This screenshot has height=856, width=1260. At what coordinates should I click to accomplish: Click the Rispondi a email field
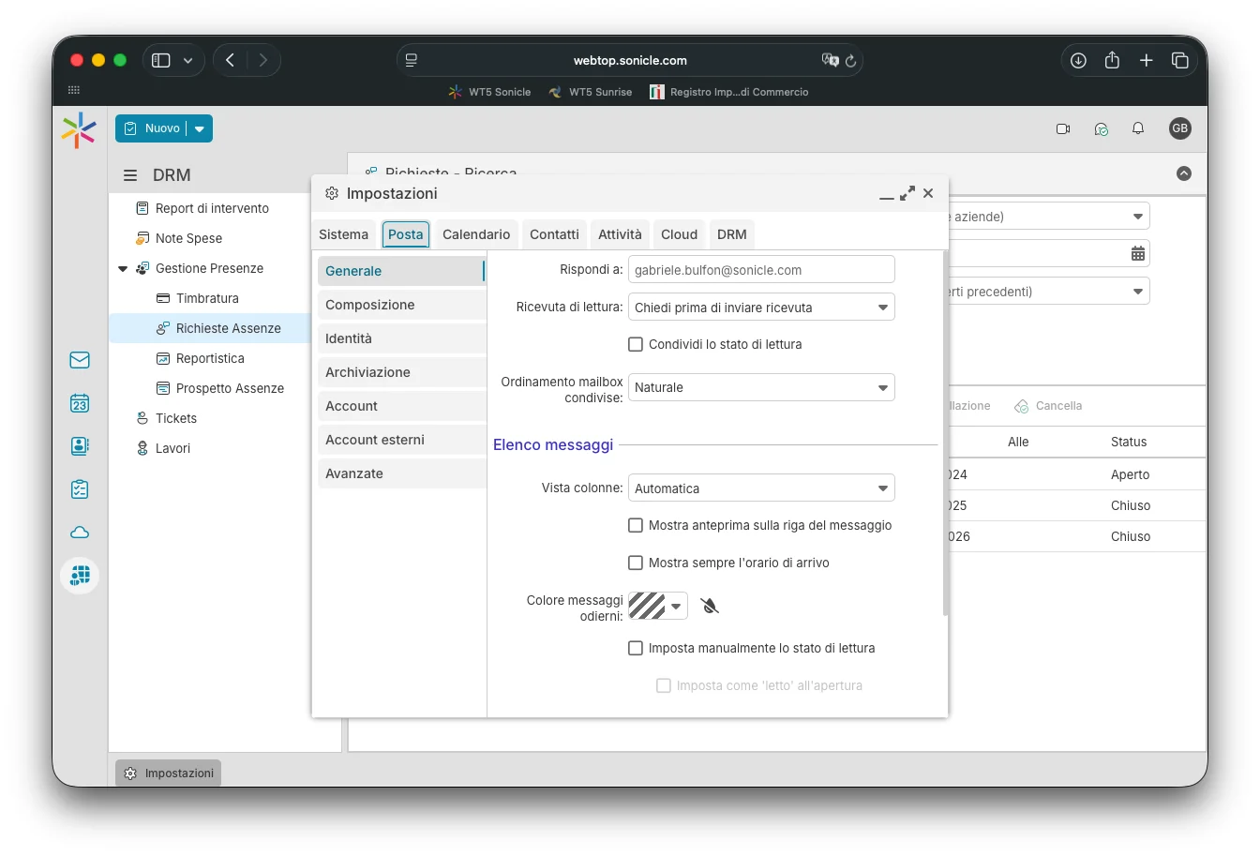click(760, 270)
